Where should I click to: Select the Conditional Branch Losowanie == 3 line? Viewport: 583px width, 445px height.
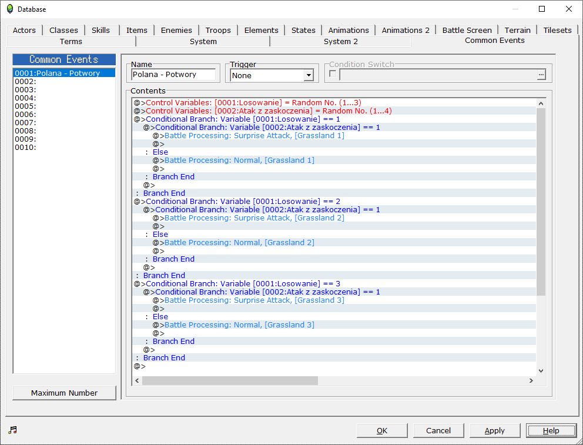pyautogui.click(x=334, y=284)
